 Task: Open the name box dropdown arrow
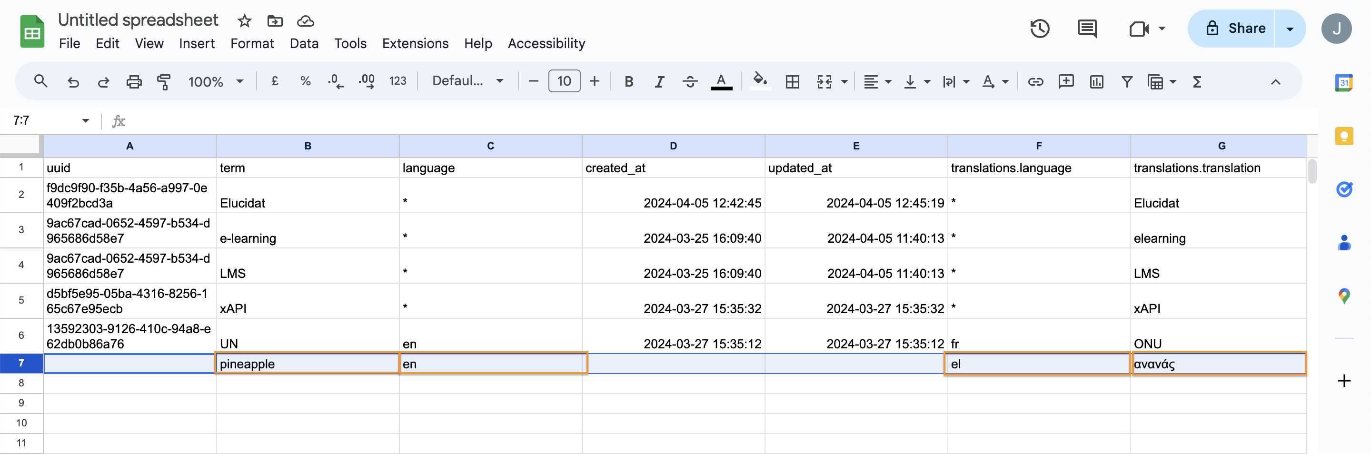(x=85, y=120)
